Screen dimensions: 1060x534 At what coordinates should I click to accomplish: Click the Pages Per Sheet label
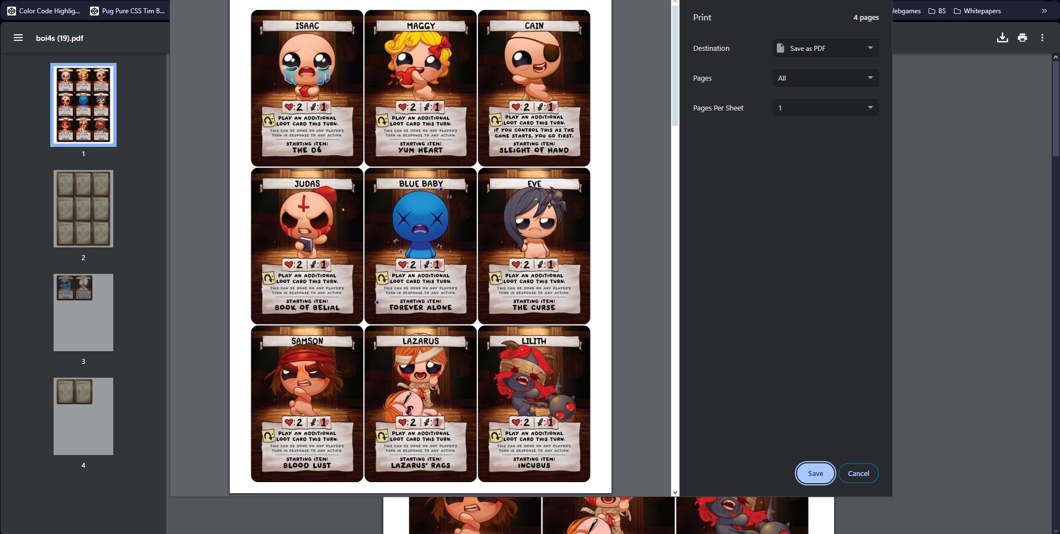[x=718, y=108]
